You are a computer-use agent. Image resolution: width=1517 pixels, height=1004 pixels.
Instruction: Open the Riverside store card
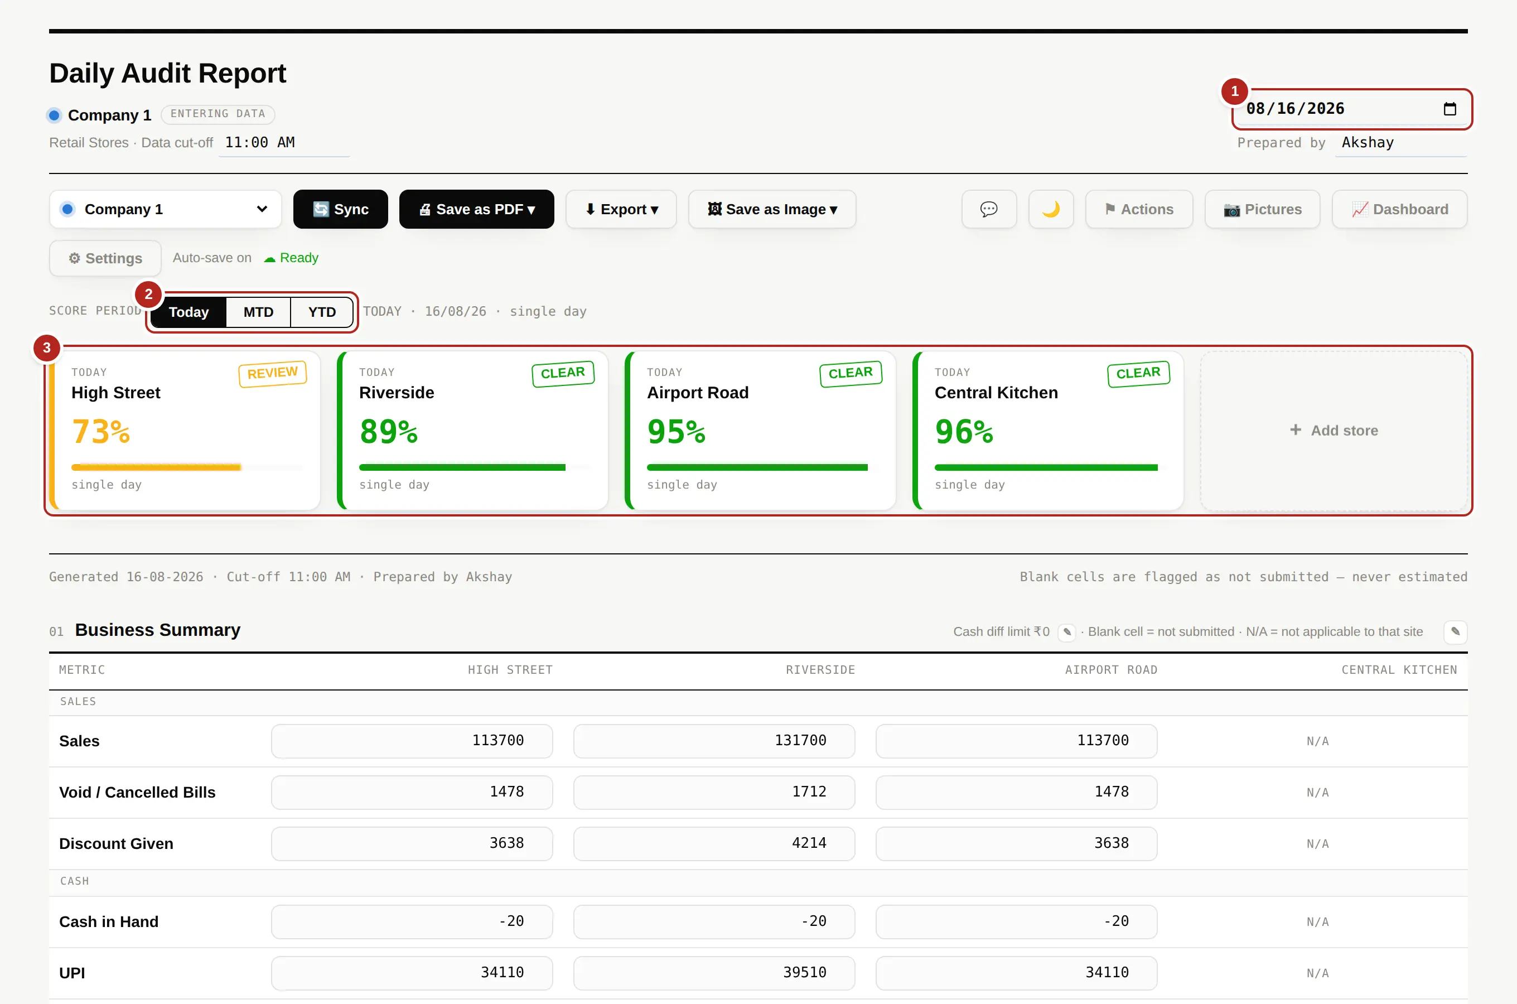[472, 430]
